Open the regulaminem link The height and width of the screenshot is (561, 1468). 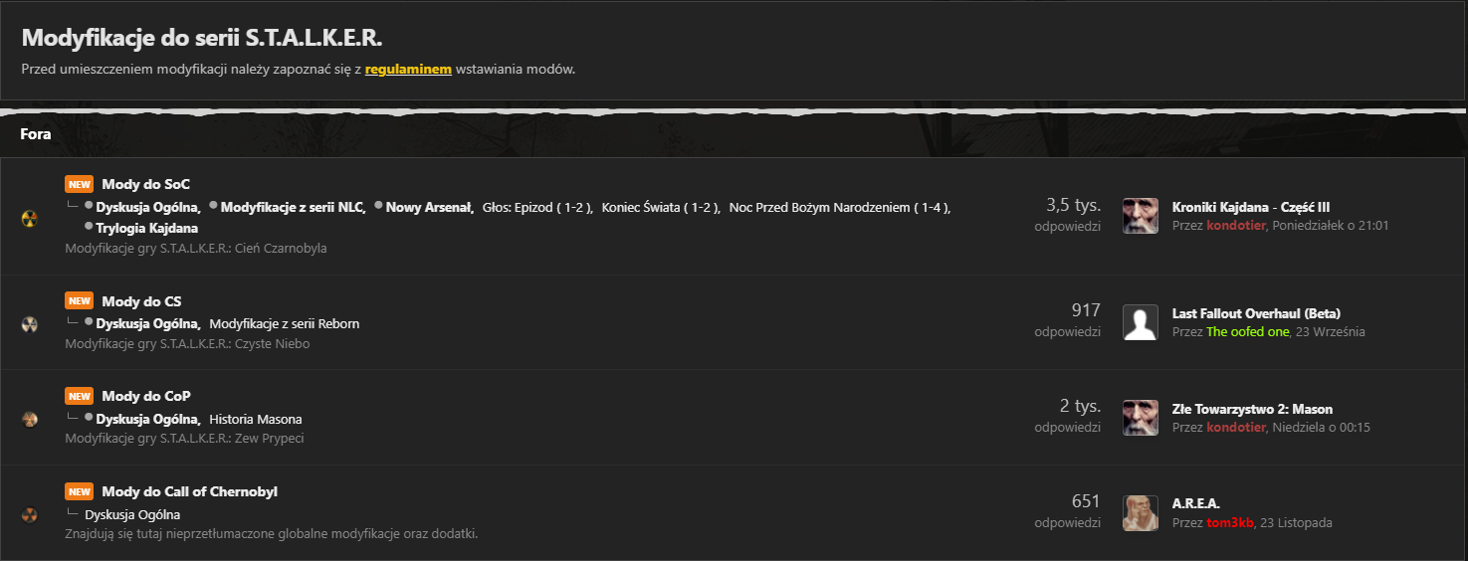tap(408, 70)
